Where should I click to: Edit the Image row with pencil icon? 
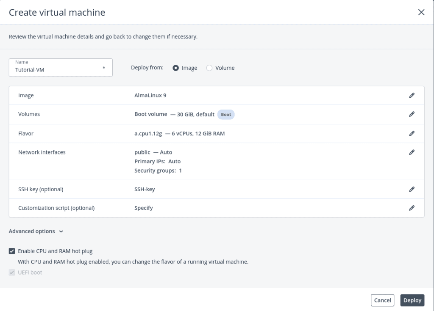(x=412, y=95)
